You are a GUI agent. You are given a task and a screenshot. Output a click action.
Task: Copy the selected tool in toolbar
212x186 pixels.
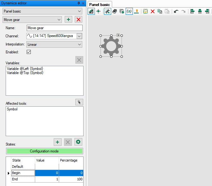coord(160,11)
